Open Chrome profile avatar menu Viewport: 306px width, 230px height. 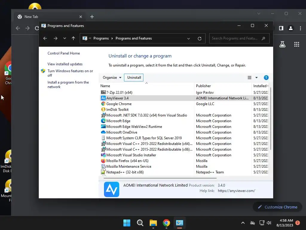290,28
